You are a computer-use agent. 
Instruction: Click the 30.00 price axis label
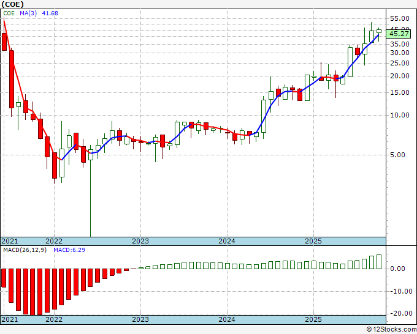click(399, 53)
